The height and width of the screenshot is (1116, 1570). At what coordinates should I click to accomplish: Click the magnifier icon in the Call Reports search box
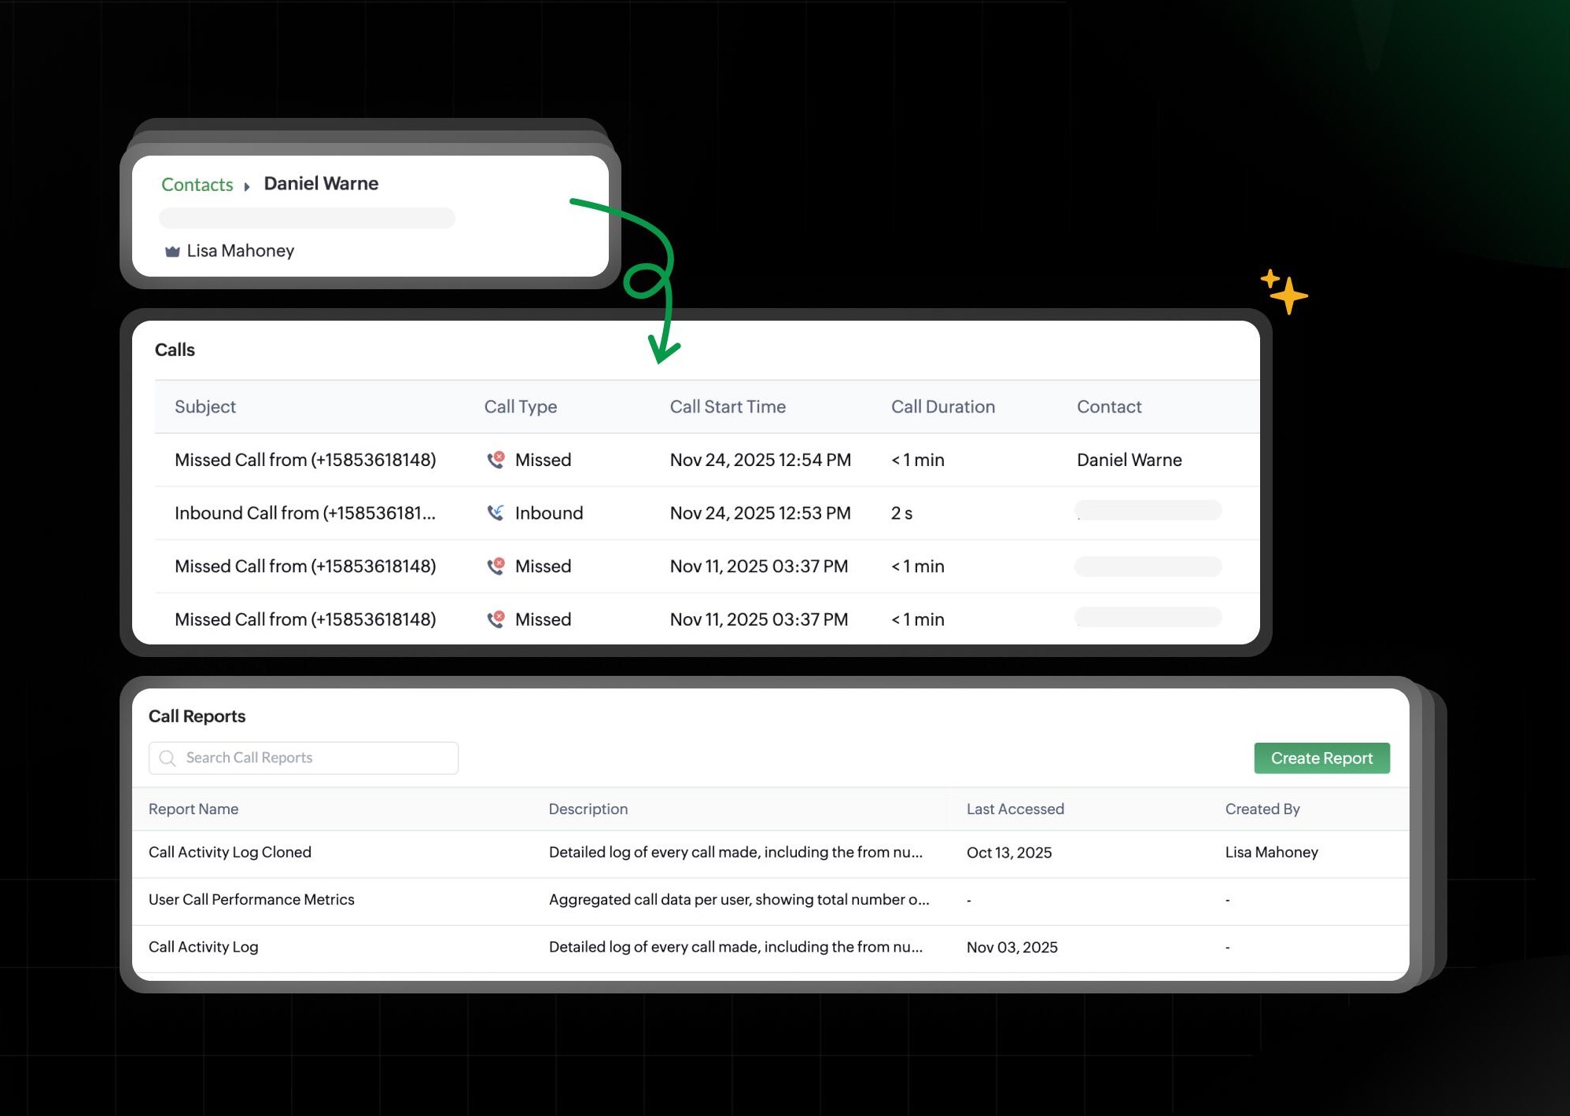(x=167, y=758)
